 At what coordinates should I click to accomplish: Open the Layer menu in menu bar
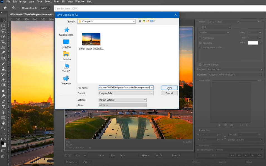(x=32, y=2)
